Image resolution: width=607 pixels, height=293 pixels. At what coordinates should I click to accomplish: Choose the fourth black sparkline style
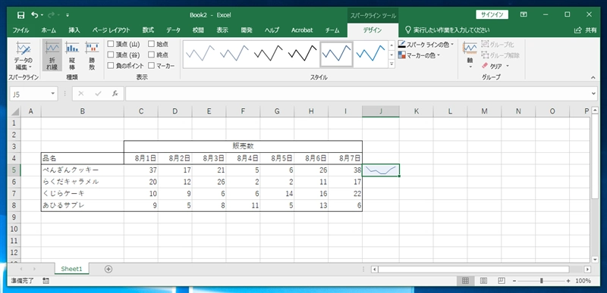[x=302, y=54]
